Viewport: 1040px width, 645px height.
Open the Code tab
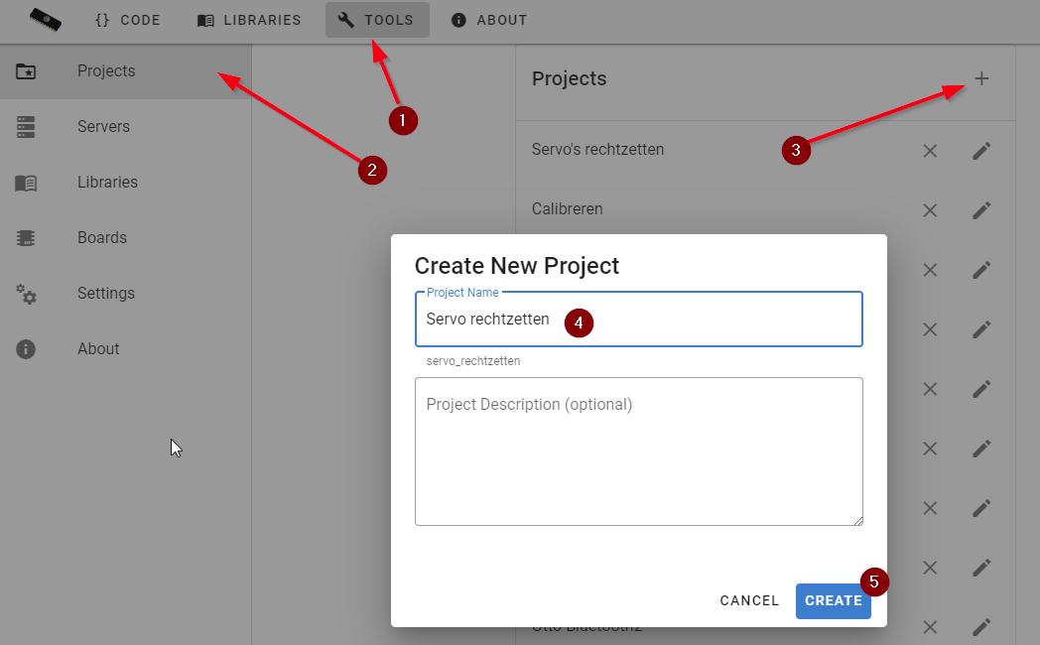[127, 20]
